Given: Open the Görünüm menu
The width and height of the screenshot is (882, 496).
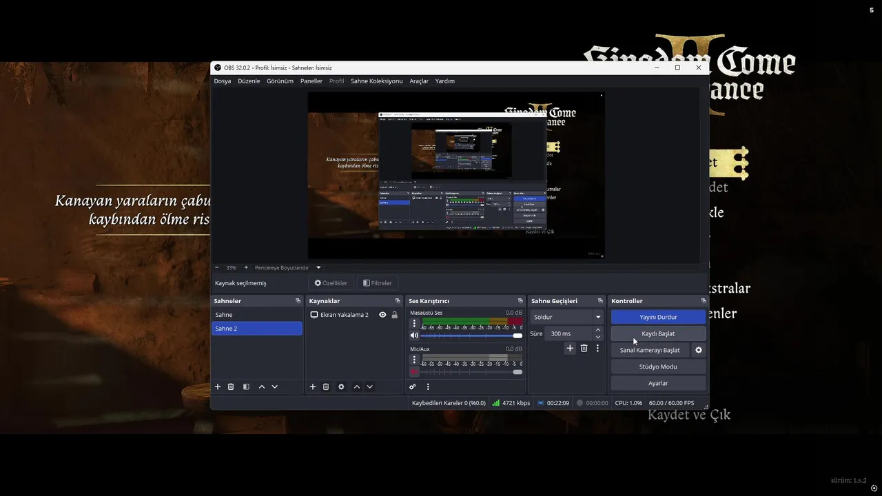Looking at the screenshot, I should pos(280,81).
